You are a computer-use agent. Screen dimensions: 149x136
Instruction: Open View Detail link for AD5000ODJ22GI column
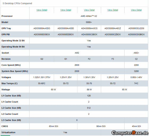[136, 10]
